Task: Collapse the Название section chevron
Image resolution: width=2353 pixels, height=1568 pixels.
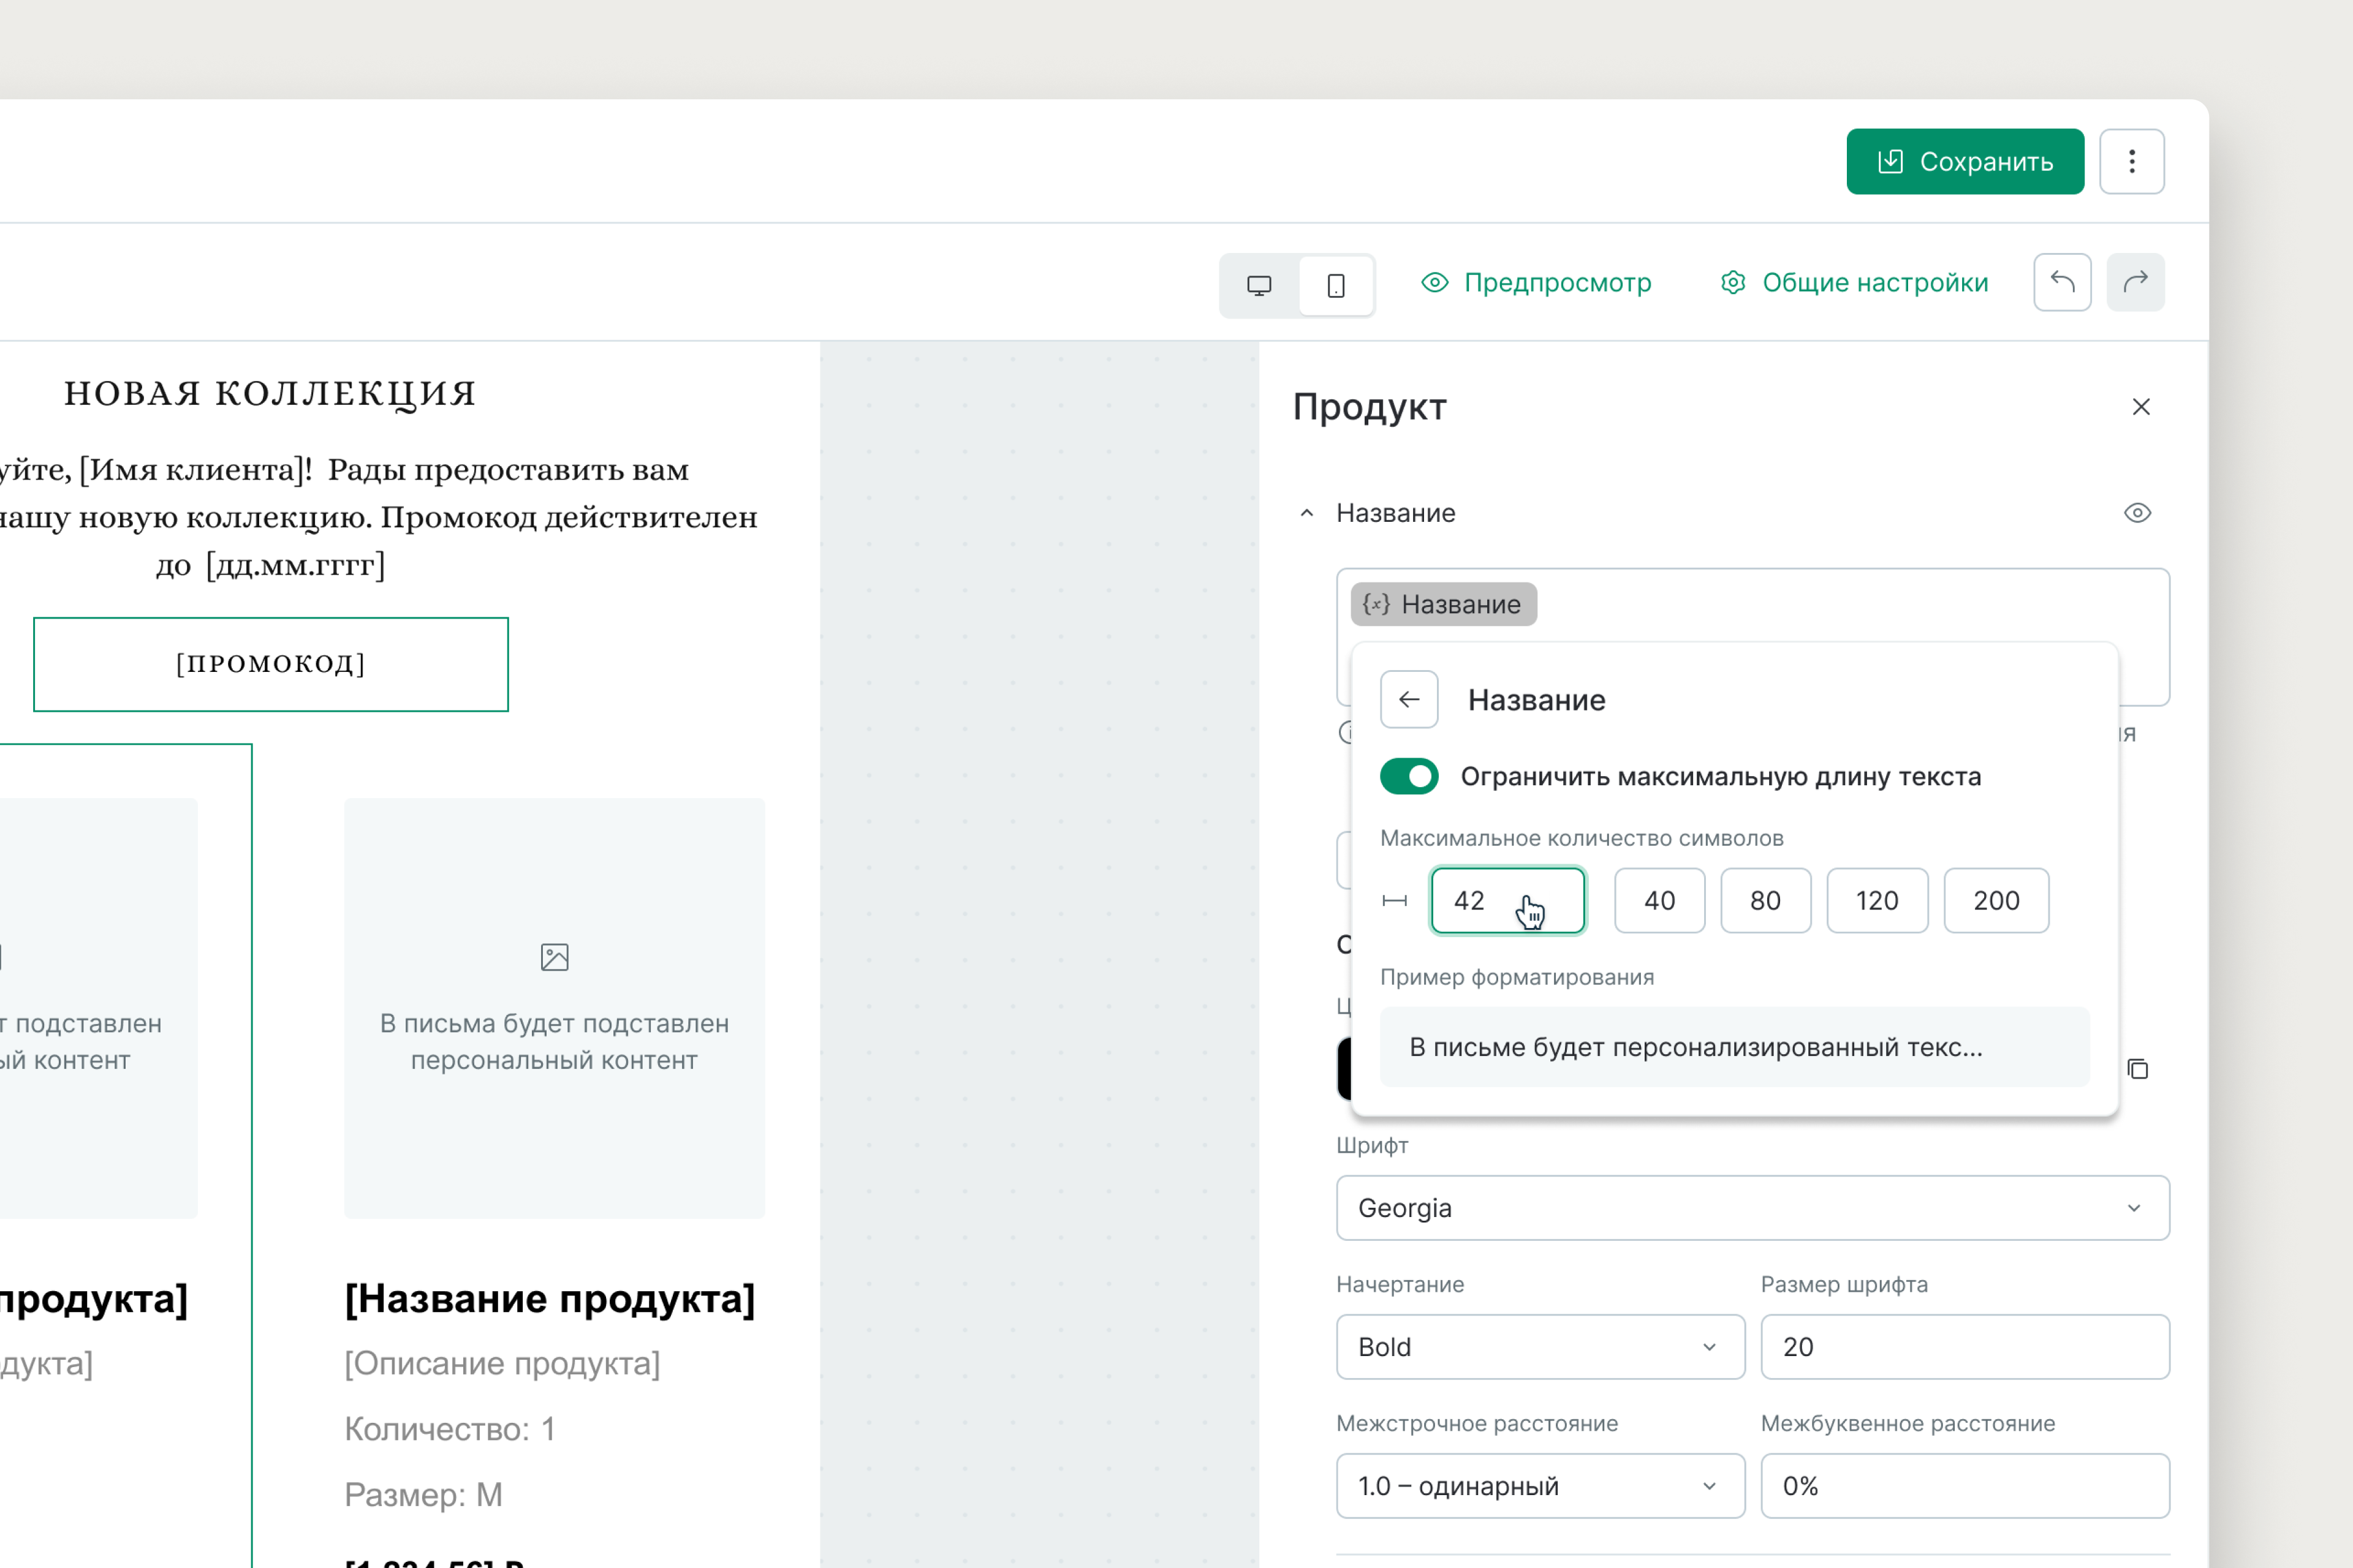Action: coord(1306,513)
